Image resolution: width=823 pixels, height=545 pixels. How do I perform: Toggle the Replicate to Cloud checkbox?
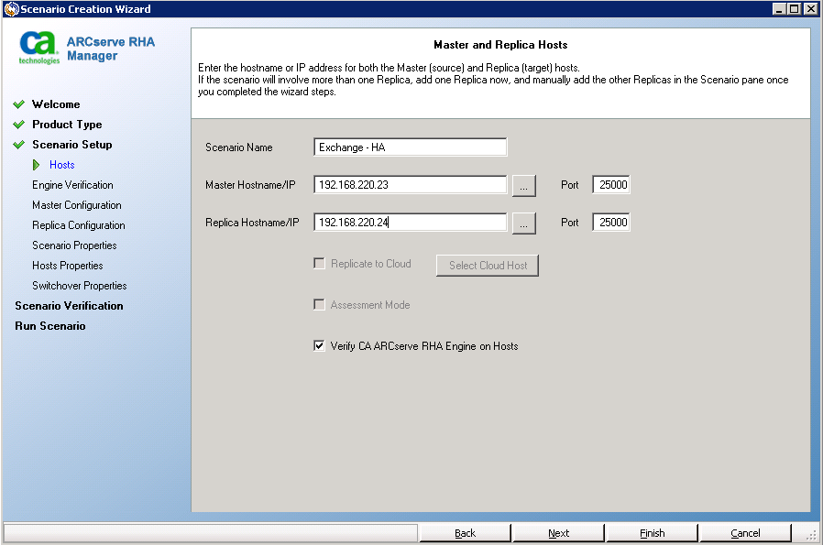pyautogui.click(x=319, y=264)
